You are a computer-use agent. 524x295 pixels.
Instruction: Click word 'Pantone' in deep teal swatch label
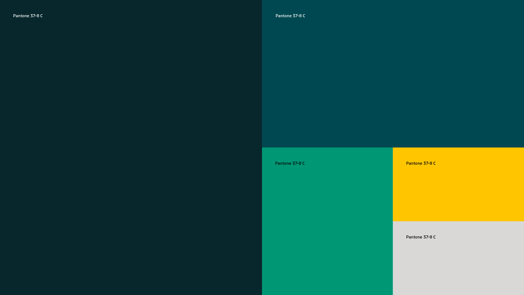(x=284, y=16)
